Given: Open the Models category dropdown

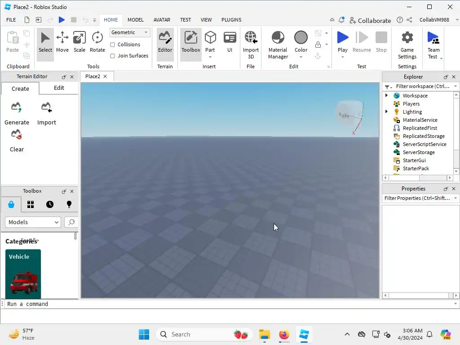Looking at the screenshot, I should pos(33,222).
